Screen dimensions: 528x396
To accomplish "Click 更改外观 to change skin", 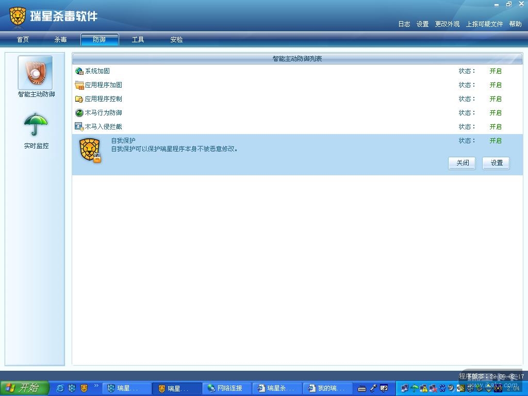I will click(447, 24).
